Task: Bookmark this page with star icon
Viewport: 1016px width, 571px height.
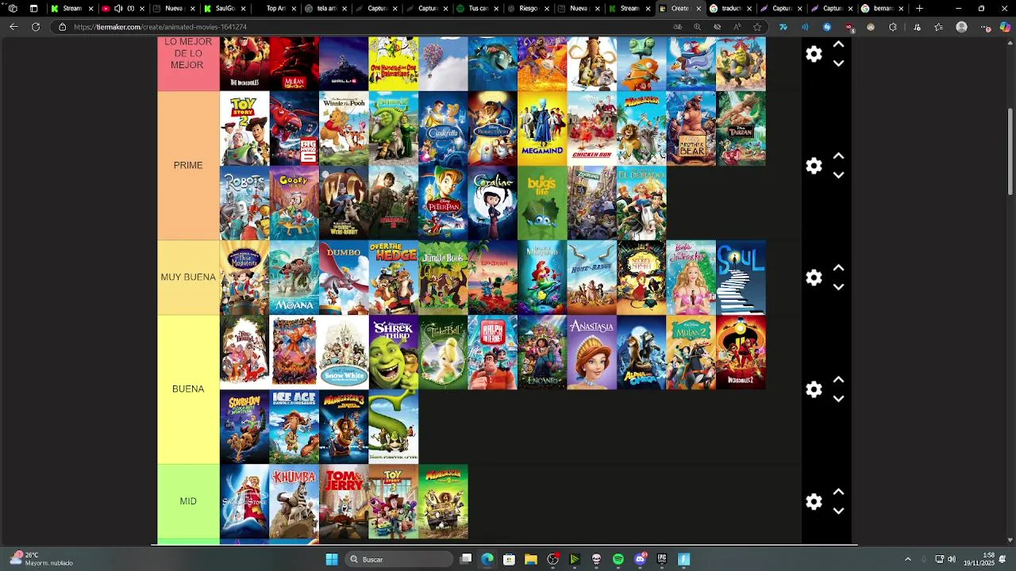Action: click(x=757, y=27)
